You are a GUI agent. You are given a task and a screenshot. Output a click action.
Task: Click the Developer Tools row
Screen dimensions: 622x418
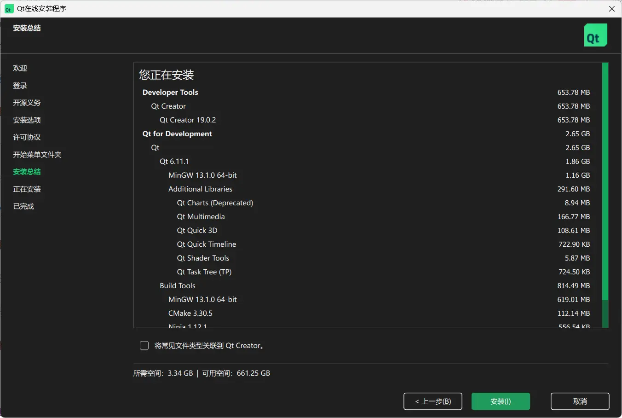(366, 93)
